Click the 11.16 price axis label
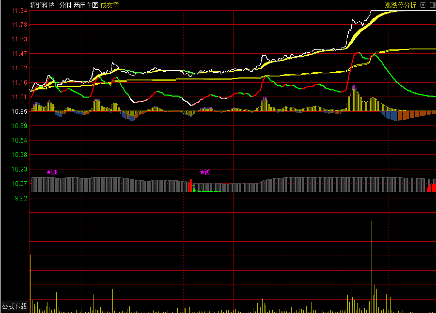The width and height of the screenshot is (436, 313). [19, 83]
